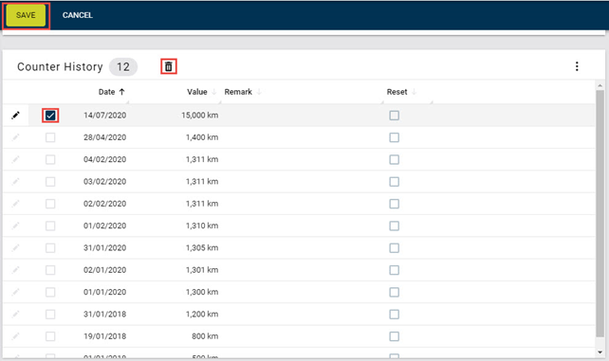This screenshot has height=361, width=609.
Task: Select the 28/04/2020 row checkbox
Action: click(50, 137)
